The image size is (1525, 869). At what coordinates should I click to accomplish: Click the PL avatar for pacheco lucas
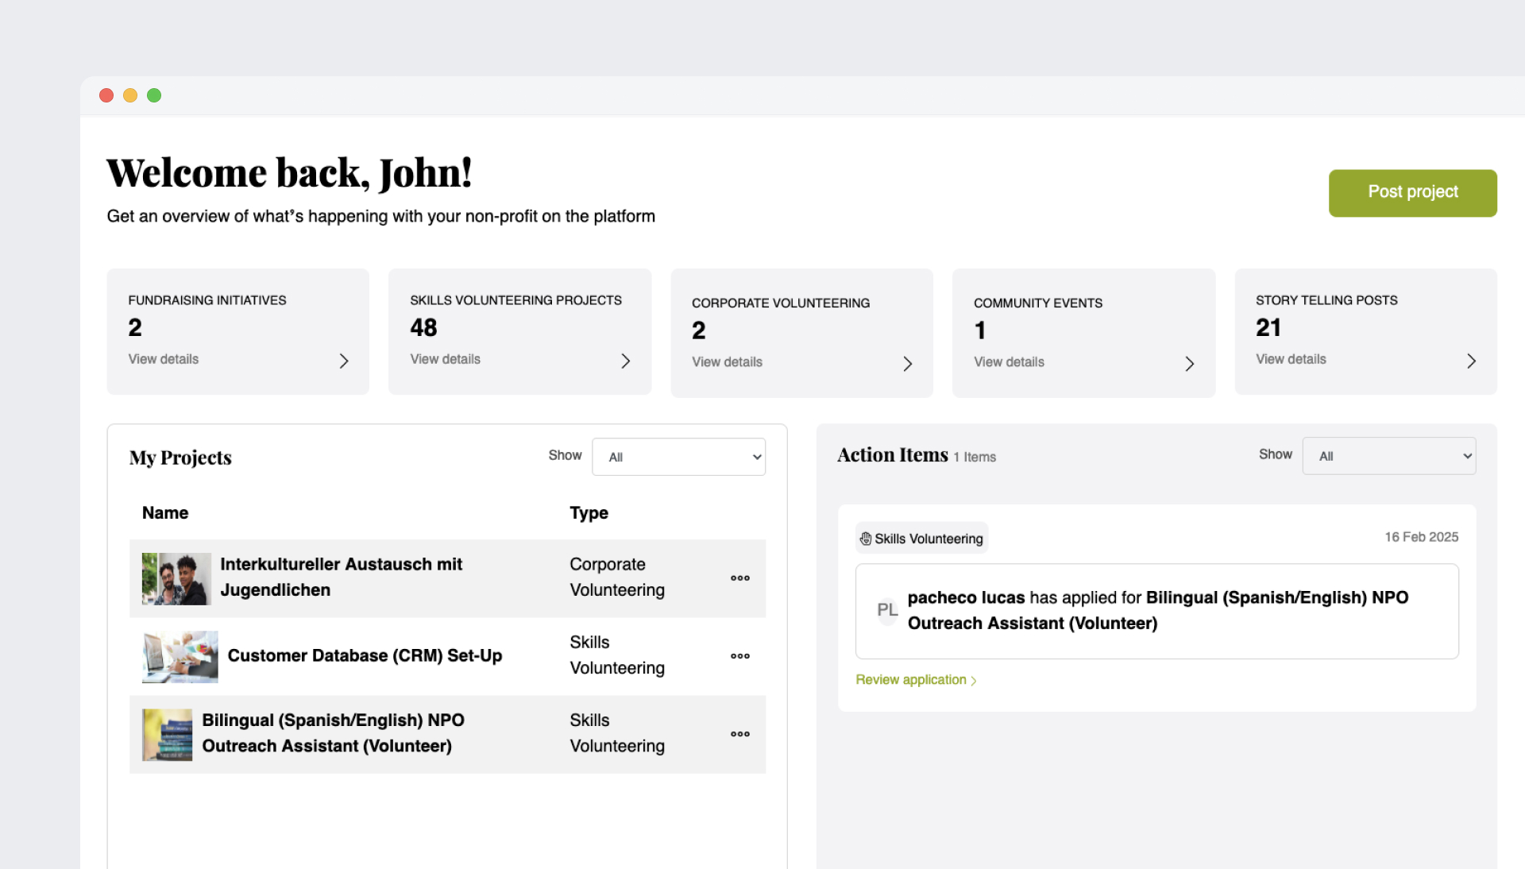[887, 610]
